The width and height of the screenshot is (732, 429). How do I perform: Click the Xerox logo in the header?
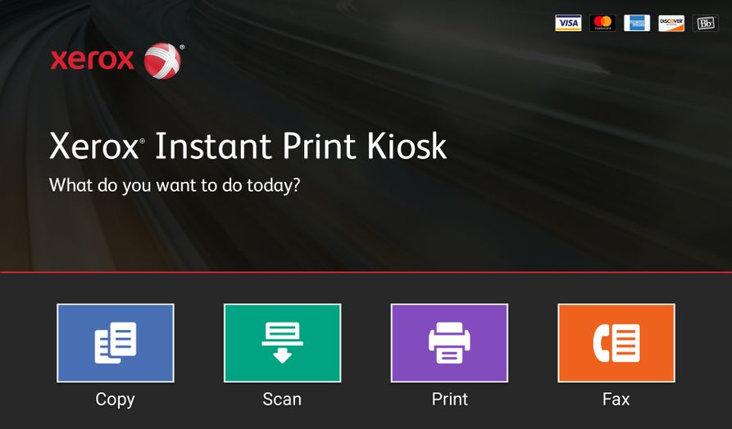[x=116, y=61]
